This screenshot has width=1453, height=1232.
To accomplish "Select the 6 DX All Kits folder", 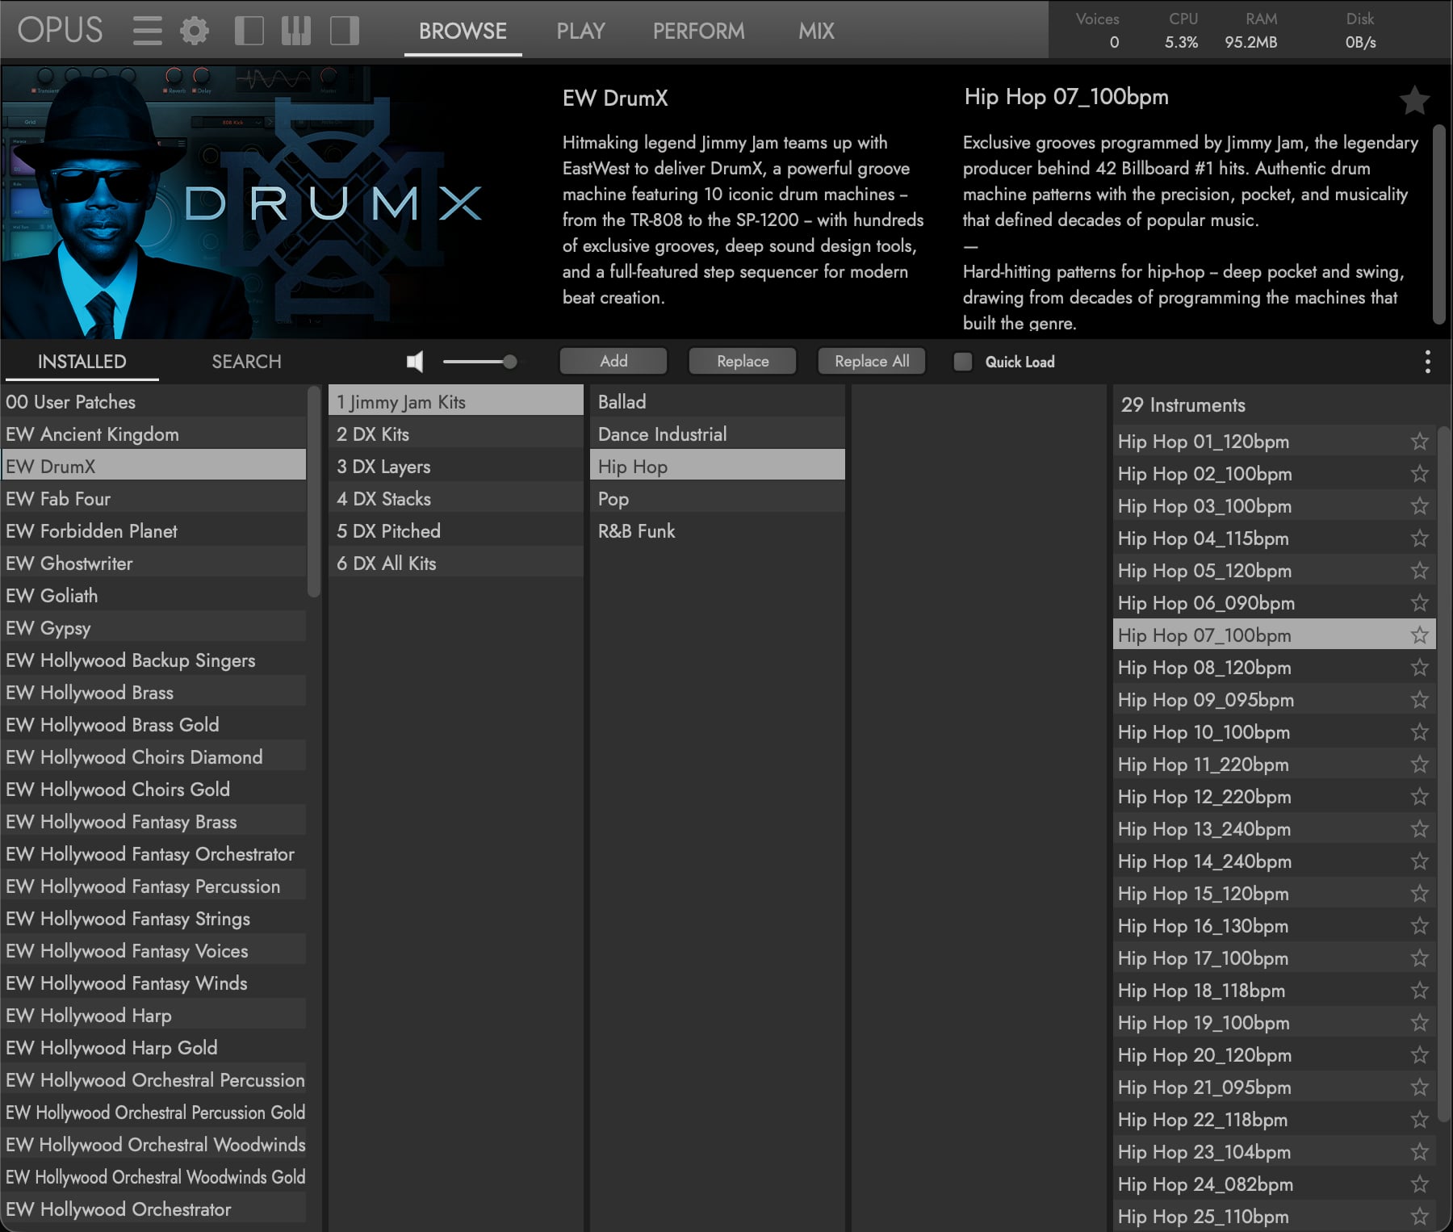I will point(455,564).
